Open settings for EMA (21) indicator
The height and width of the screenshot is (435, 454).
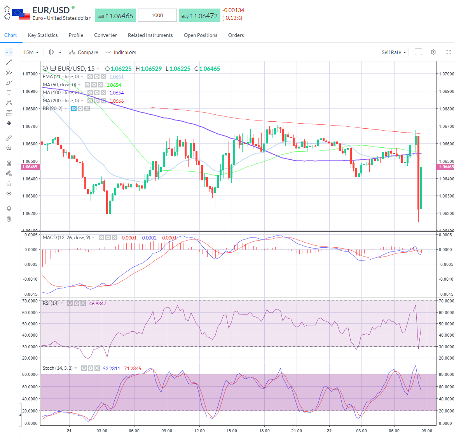point(97,77)
